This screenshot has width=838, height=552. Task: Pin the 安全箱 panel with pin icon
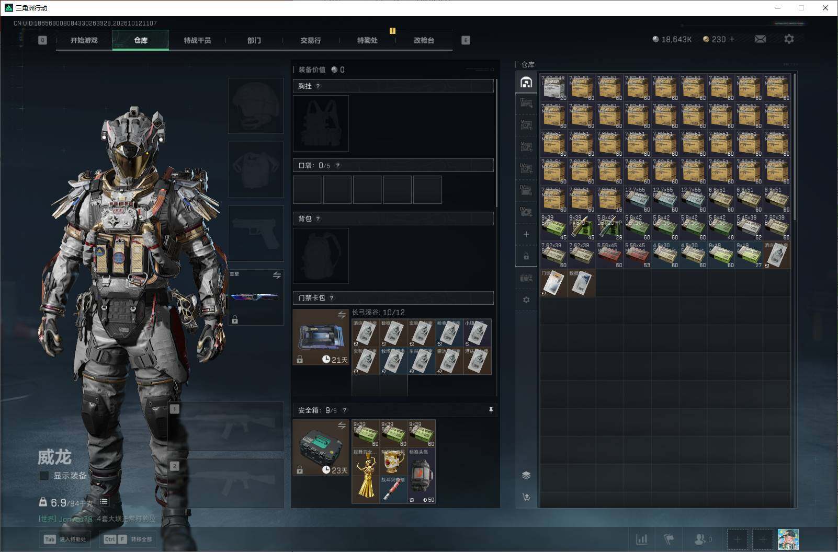[491, 410]
